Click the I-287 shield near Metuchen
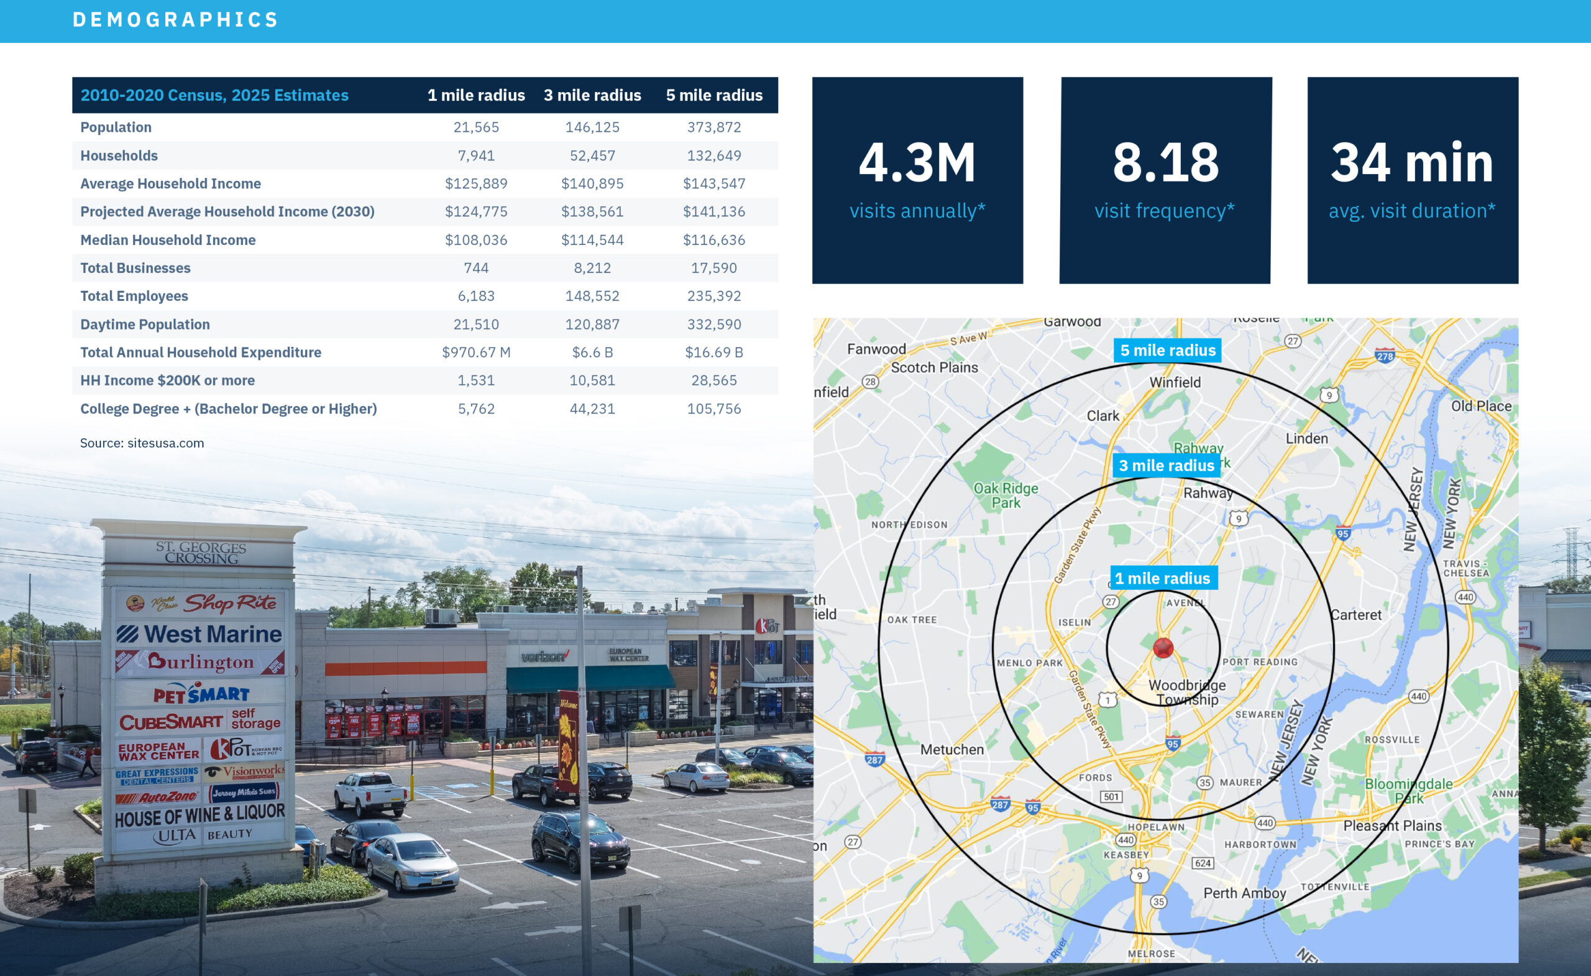 point(874,760)
